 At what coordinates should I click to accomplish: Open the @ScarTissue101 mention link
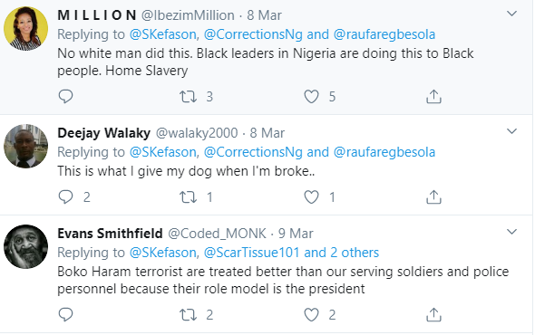tap(251, 253)
